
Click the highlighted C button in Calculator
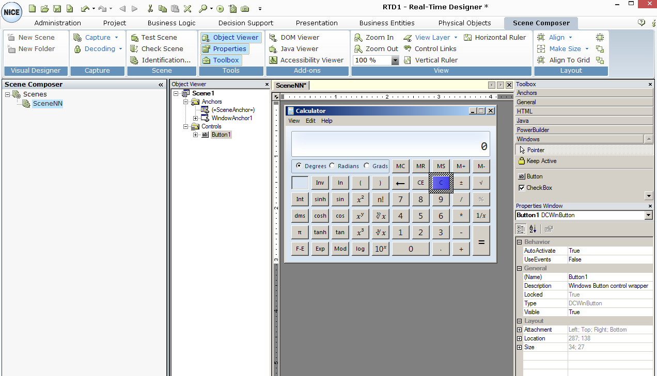click(x=441, y=183)
